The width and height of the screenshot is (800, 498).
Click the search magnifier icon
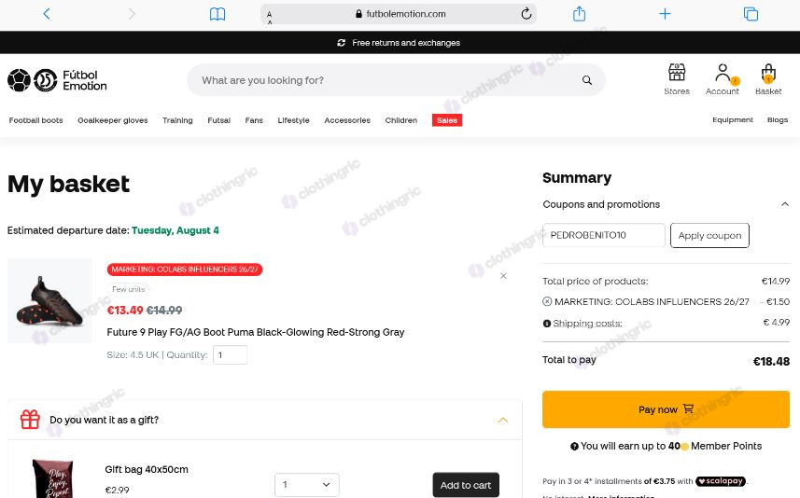[x=587, y=80]
